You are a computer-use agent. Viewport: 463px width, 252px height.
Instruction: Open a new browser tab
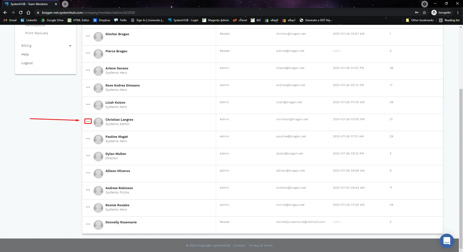65,4
